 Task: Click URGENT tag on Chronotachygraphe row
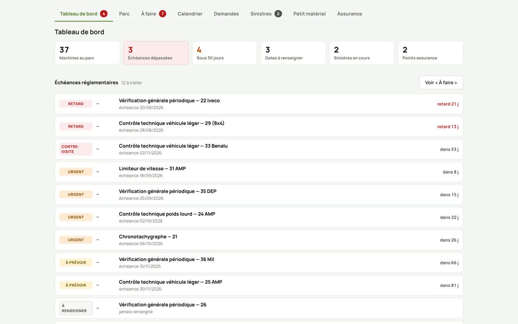(76, 240)
